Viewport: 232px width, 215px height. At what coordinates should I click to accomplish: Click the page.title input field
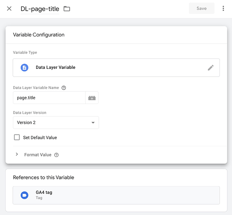49,98
